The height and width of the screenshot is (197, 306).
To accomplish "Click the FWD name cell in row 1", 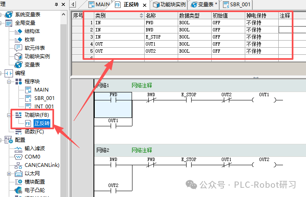I will tap(161, 23).
